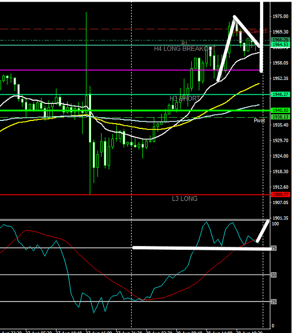The image size is (292, 333).
Task: Click the 1975.00 price axis label
Action: (x=280, y=17)
